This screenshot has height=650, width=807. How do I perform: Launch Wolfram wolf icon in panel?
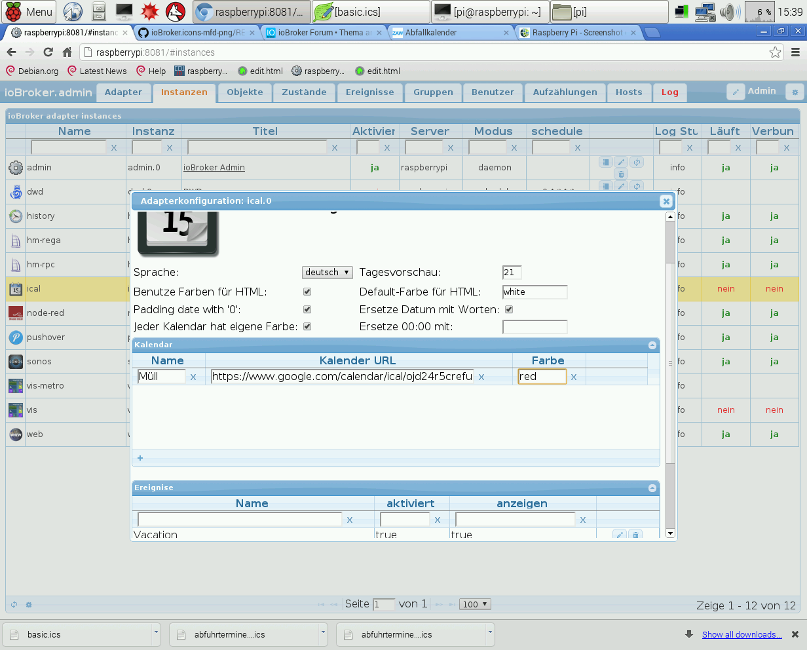tap(176, 12)
